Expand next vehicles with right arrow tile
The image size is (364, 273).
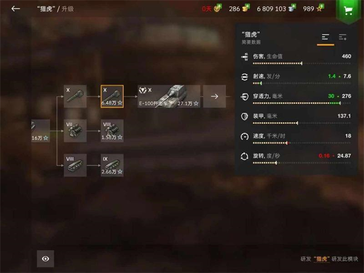[x=215, y=96]
